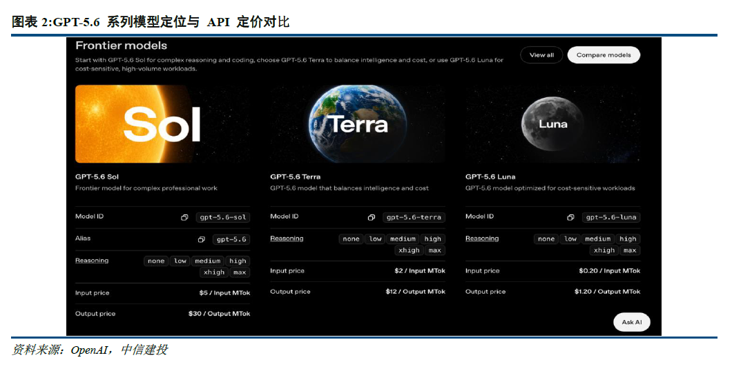Open the Terra earth thumbnail
Viewport: 732px width, 371px height.
pyautogui.click(x=358, y=124)
